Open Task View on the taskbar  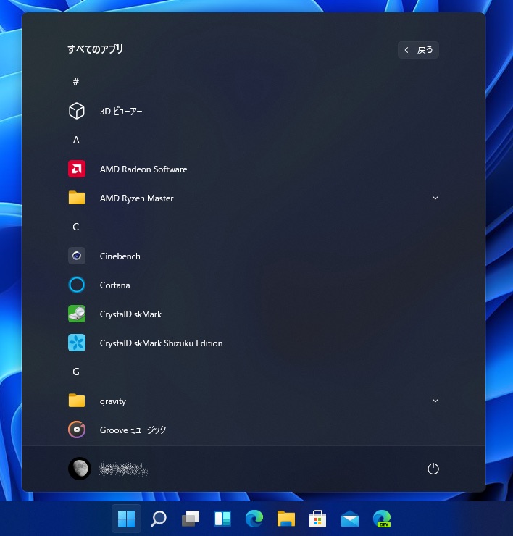click(x=190, y=519)
